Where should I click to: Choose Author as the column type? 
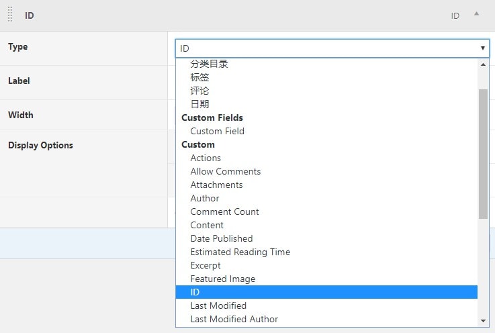[205, 198]
